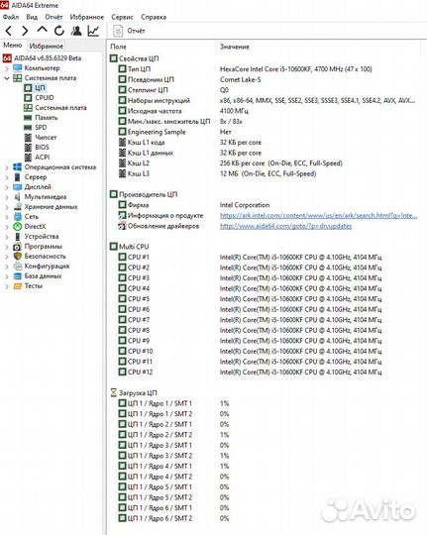The image size is (427, 535).
Task: Open the SPD module icon
Action: coord(28,128)
